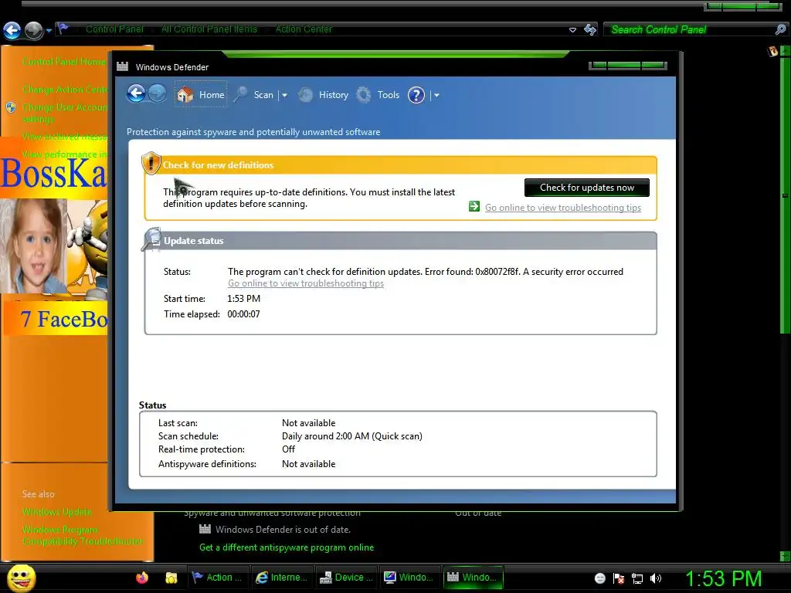Viewport: 791px width, 593px height.
Task: Click the castle icon beside Defender out-of-date message
Action: point(205,529)
